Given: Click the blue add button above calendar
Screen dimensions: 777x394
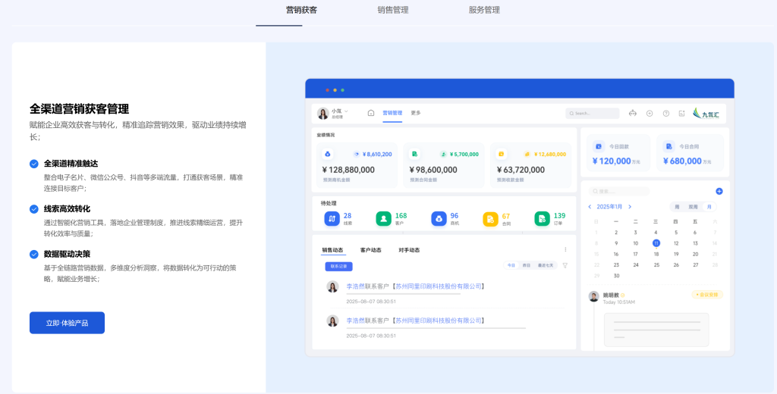Looking at the screenshot, I should click(719, 192).
